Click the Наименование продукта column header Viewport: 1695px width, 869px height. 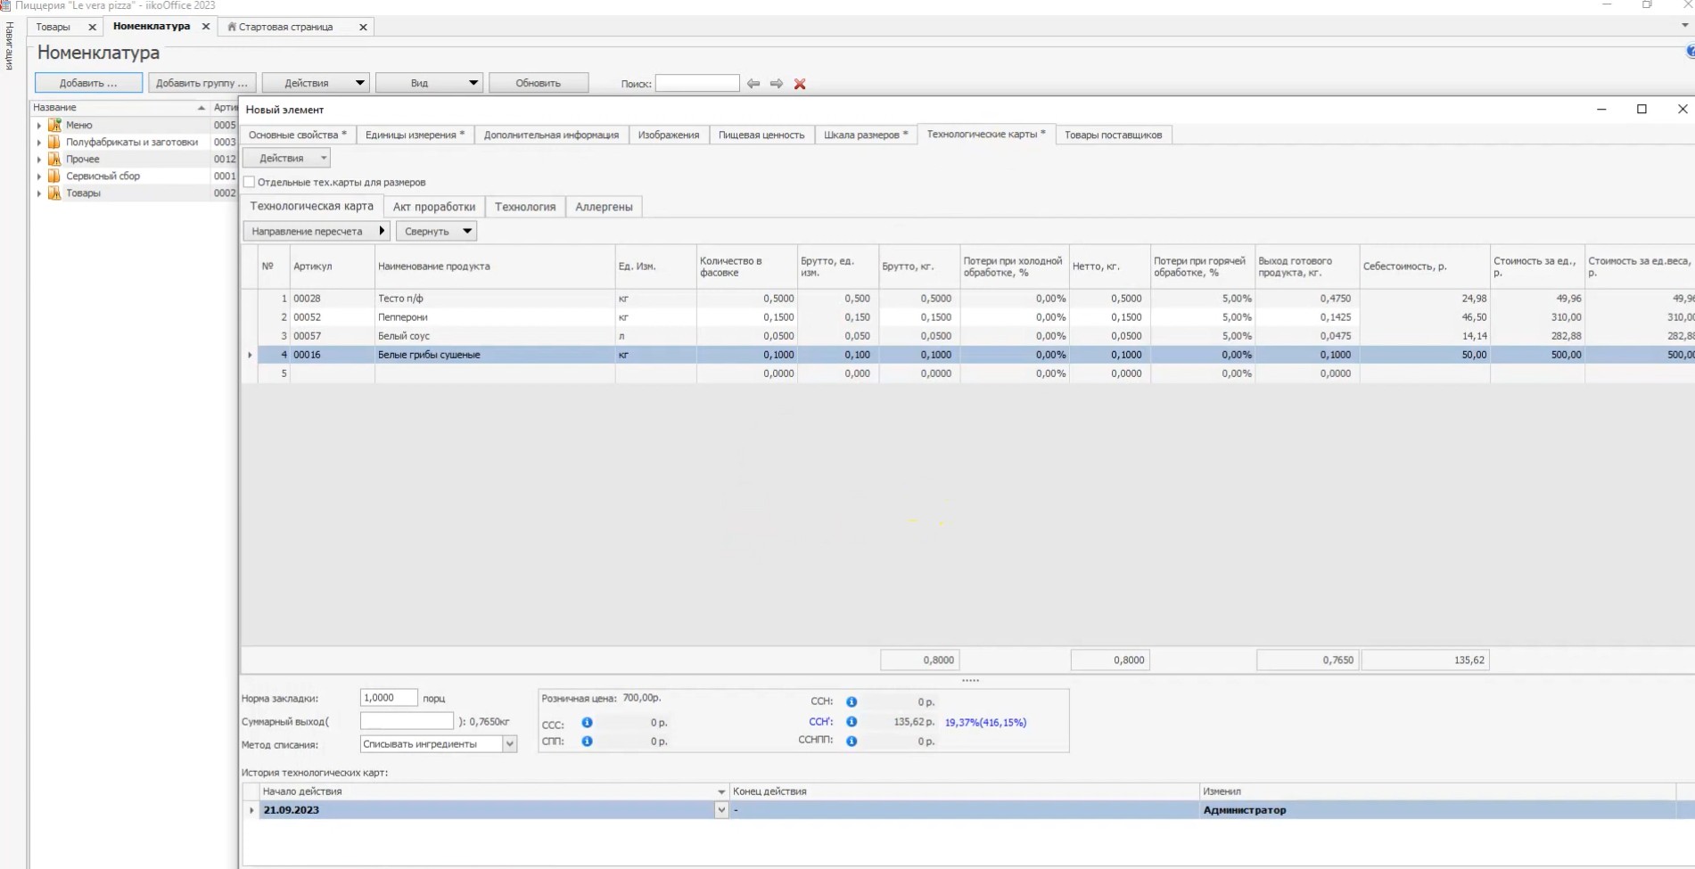click(495, 266)
